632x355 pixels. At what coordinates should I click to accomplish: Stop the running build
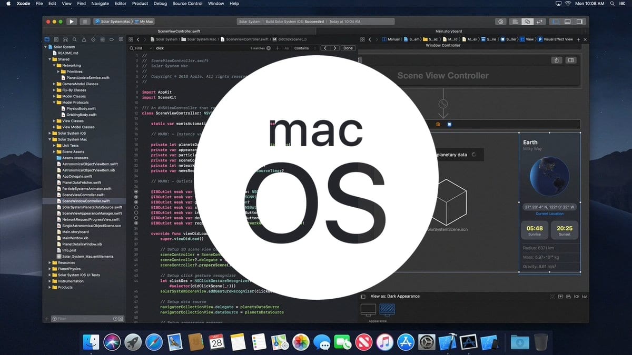[x=85, y=22]
